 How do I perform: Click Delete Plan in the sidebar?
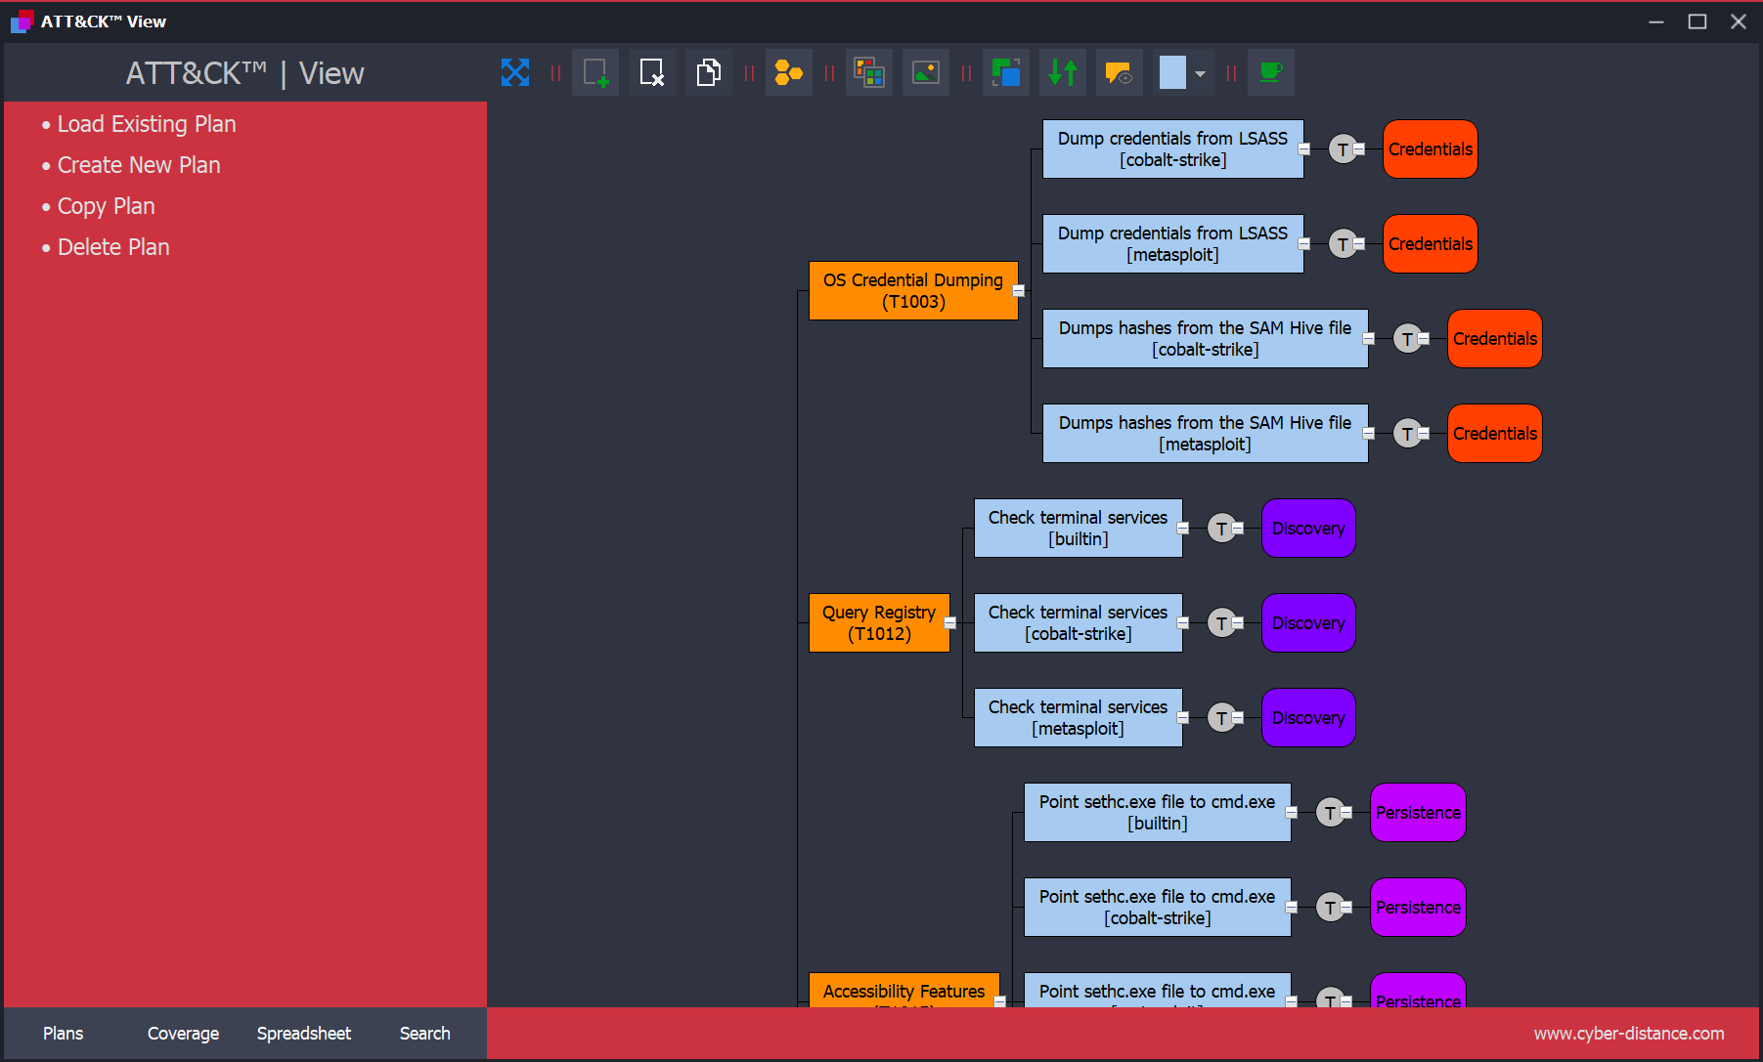click(x=113, y=247)
